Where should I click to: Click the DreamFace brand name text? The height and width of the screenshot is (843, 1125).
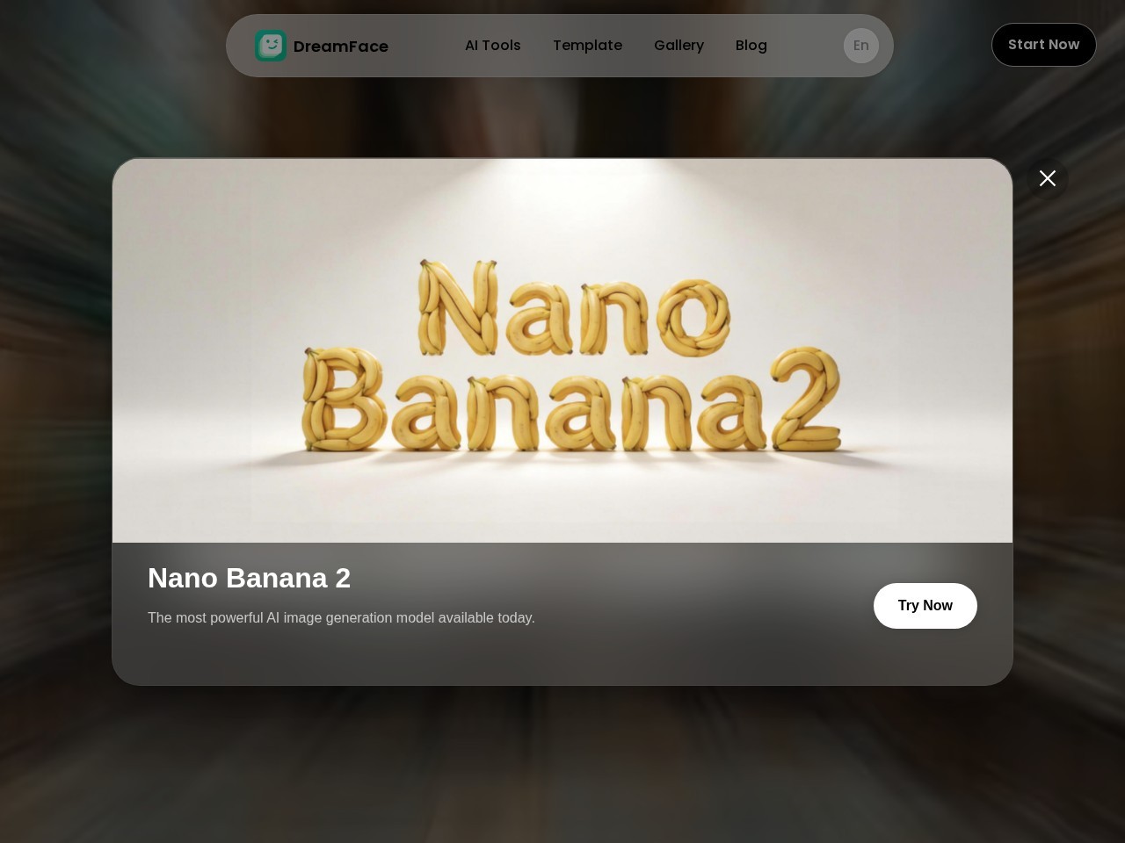click(x=341, y=47)
